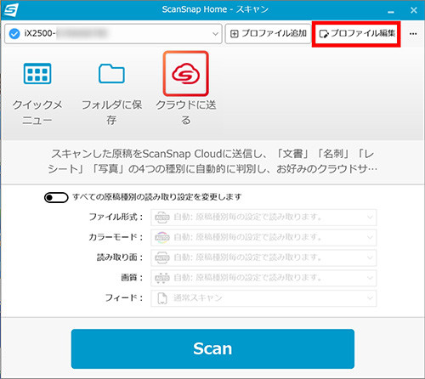
Task: Start scanning with the Scan button
Action: 212,348
